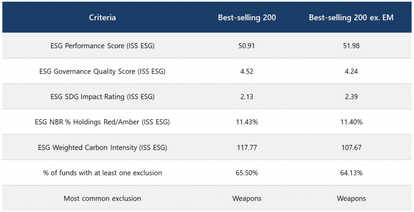Click the Best-selling 200 column header
Image resolution: width=414 pixels, height=212 pixels.
click(x=247, y=17)
